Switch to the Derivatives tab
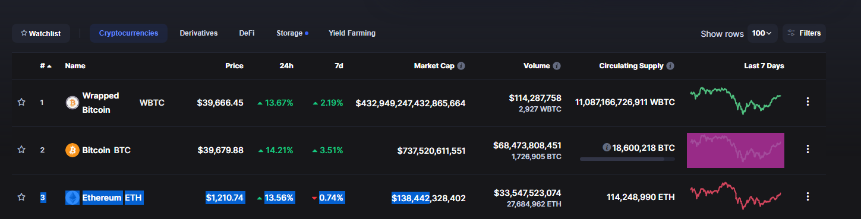 pyautogui.click(x=198, y=33)
